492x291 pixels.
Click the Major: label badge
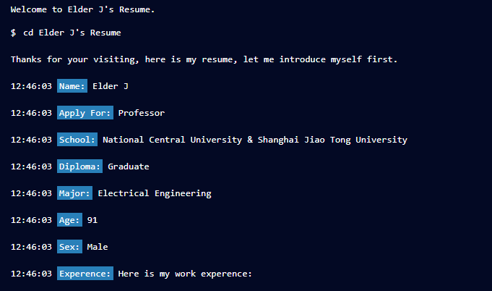pos(74,193)
